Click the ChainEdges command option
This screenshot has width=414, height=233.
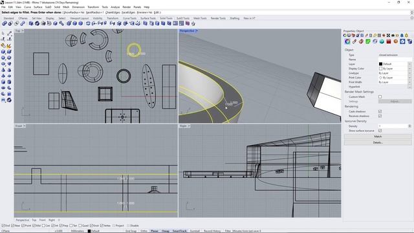coord(113,12)
